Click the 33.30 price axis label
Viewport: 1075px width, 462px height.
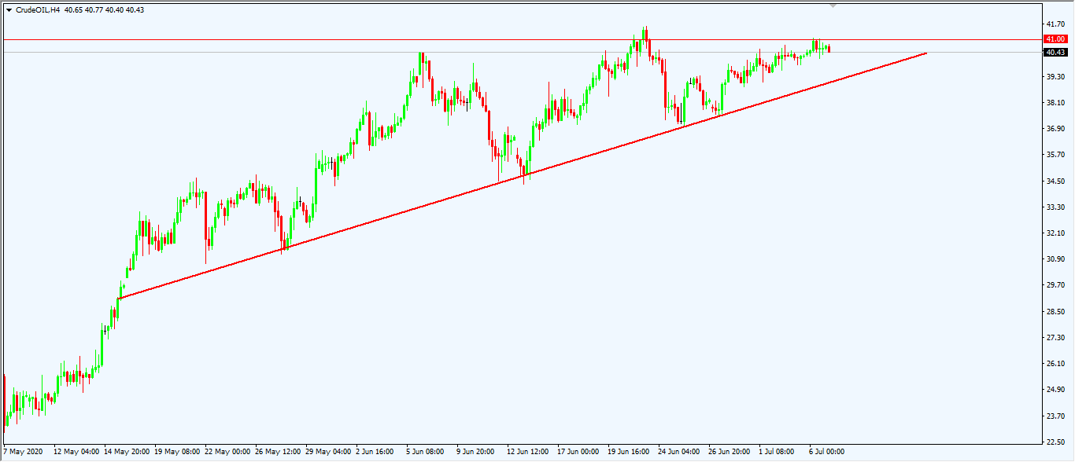click(1055, 207)
